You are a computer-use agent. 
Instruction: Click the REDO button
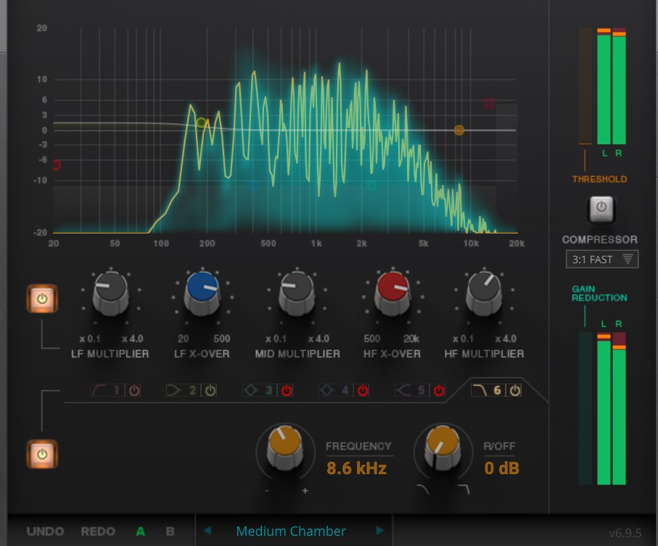click(97, 531)
